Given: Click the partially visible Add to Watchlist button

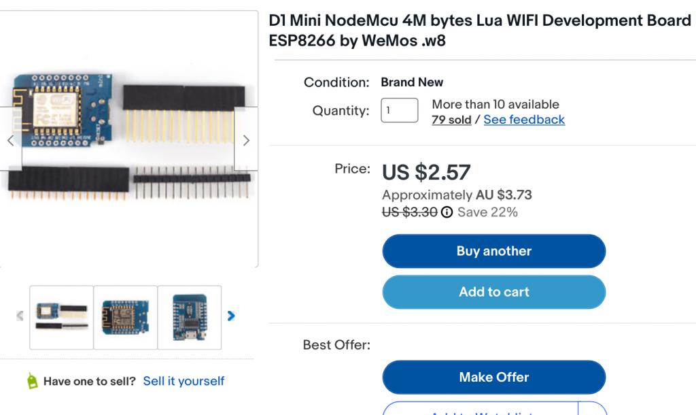Looking at the screenshot, I should click(x=480, y=410).
